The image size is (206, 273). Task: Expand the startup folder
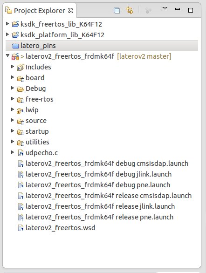pyautogui.click(x=13, y=131)
